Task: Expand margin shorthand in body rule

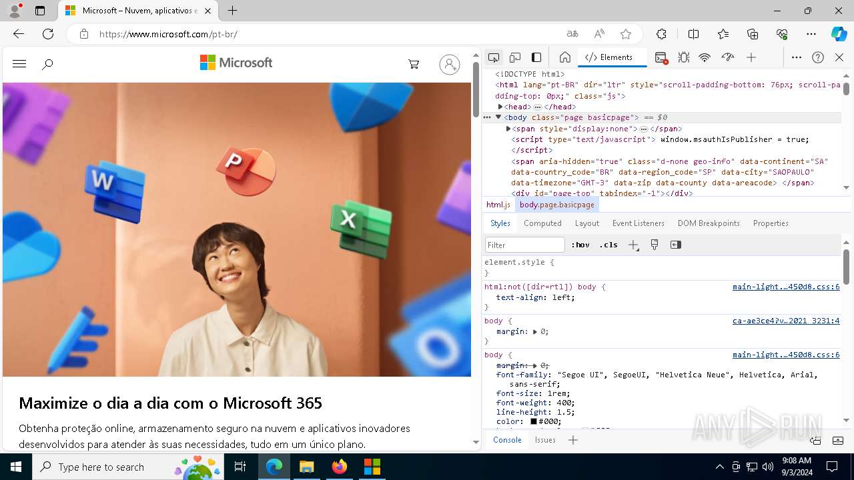Action: 535,331
